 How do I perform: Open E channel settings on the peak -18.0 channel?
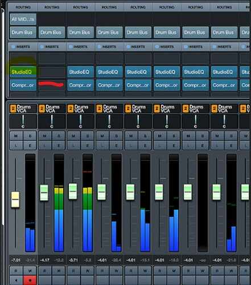tap(174, 145)
